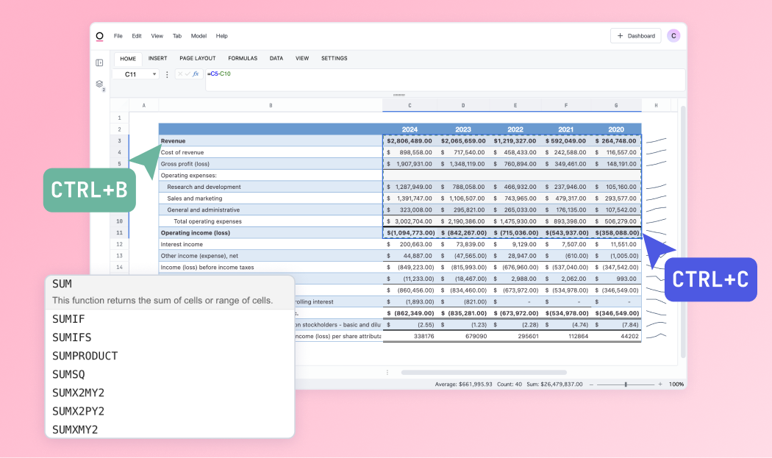This screenshot has height=458, width=772.
Task: Toggle the sidebar panel icon in the left rail
Action: pyautogui.click(x=99, y=62)
